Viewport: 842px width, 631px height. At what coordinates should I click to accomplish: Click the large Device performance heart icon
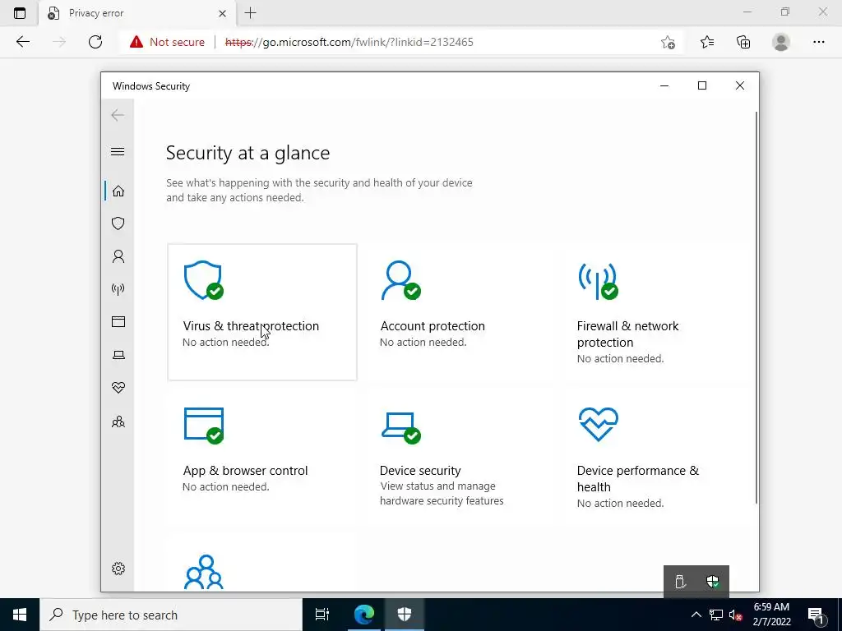tap(599, 425)
